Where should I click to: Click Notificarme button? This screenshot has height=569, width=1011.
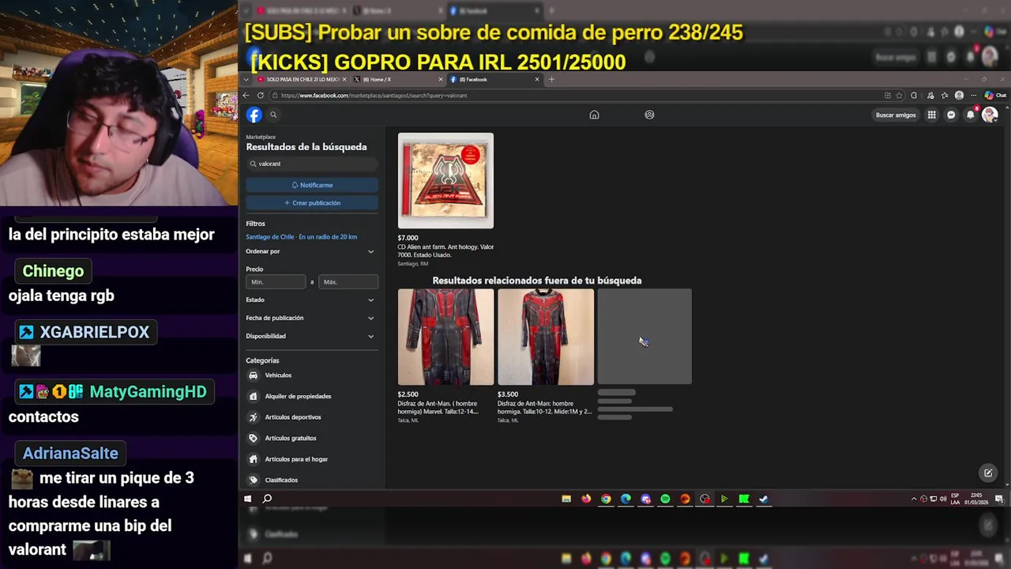312,185
